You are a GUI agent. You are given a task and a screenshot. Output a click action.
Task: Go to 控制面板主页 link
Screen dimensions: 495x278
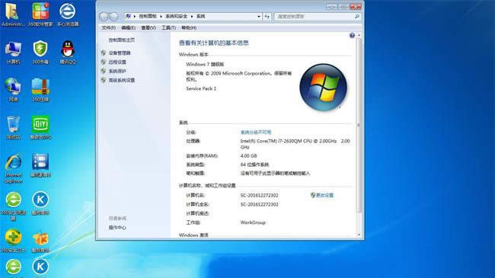[x=122, y=40]
